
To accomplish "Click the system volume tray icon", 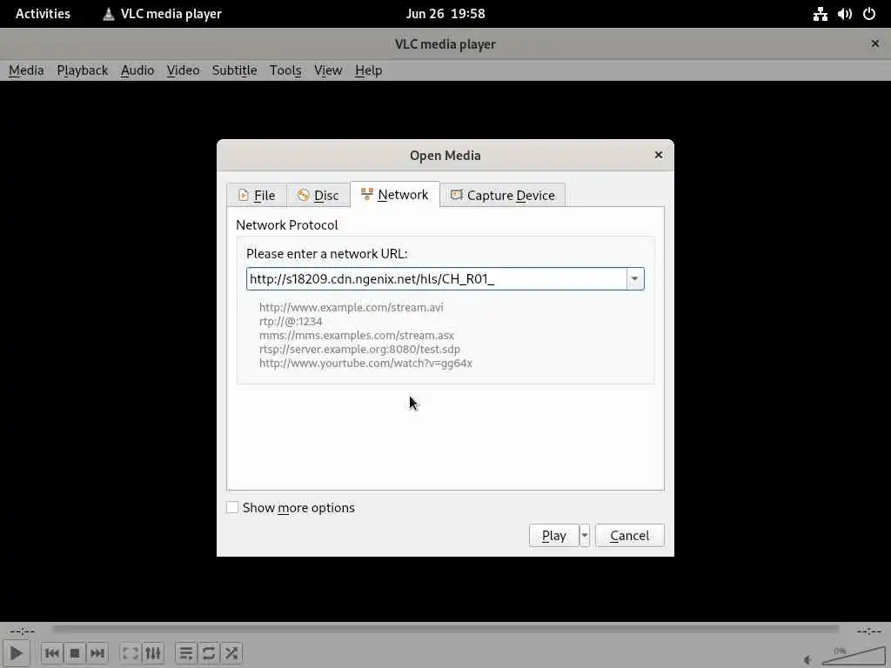I will [844, 14].
